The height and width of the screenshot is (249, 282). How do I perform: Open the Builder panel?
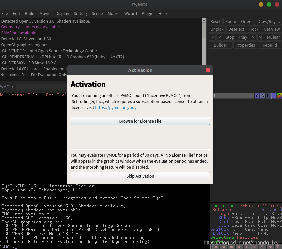(x=220, y=45)
